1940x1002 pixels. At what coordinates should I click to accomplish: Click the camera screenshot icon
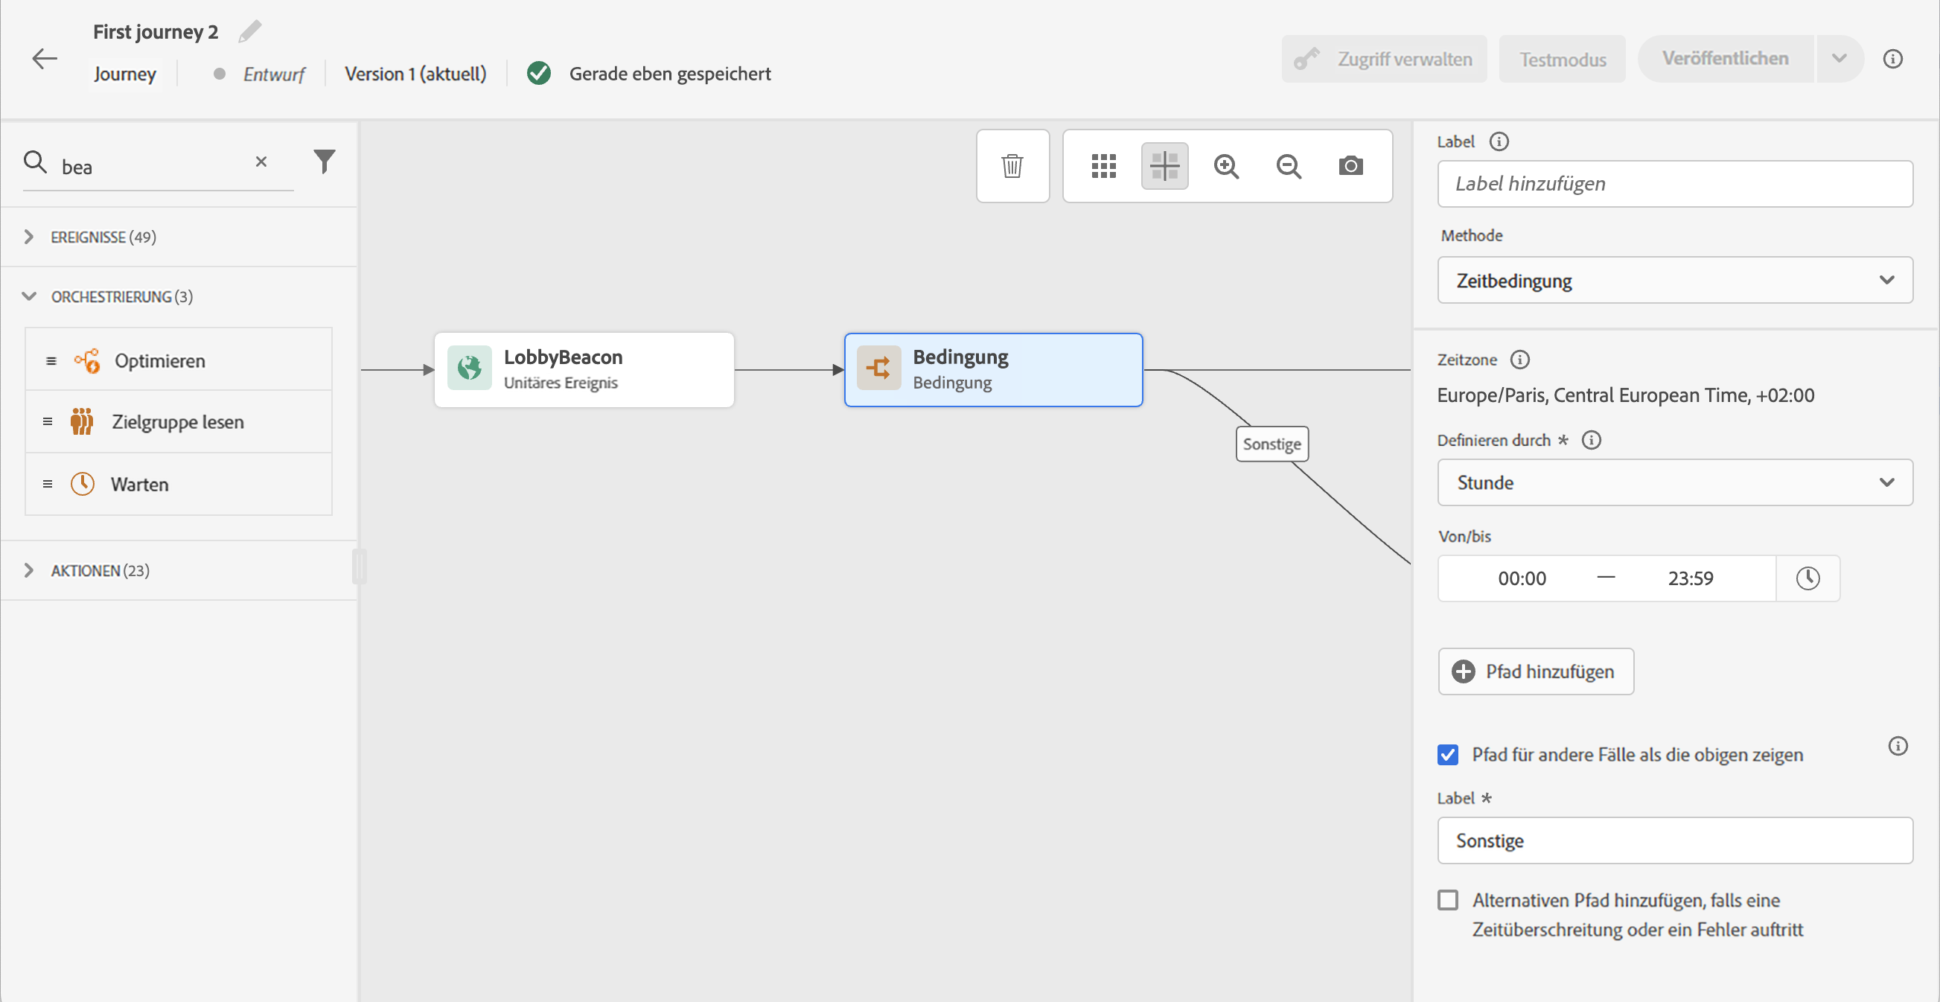[1350, 165]
